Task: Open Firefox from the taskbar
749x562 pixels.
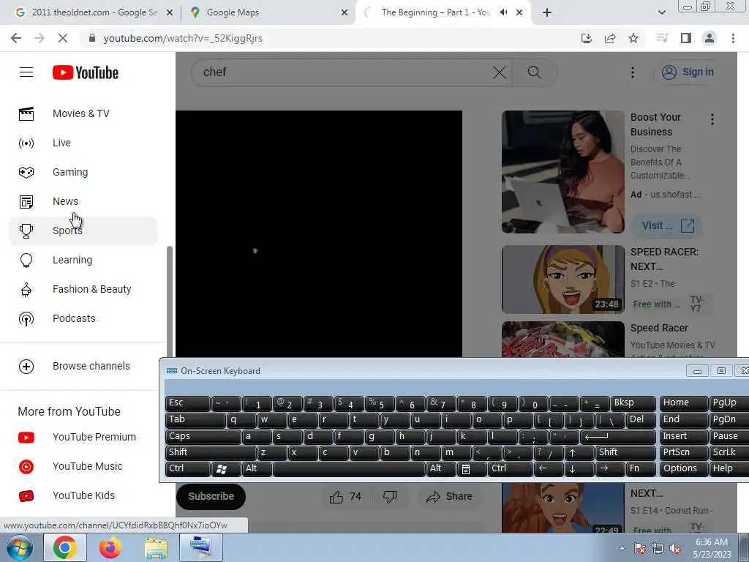Action: pos(110,547)
